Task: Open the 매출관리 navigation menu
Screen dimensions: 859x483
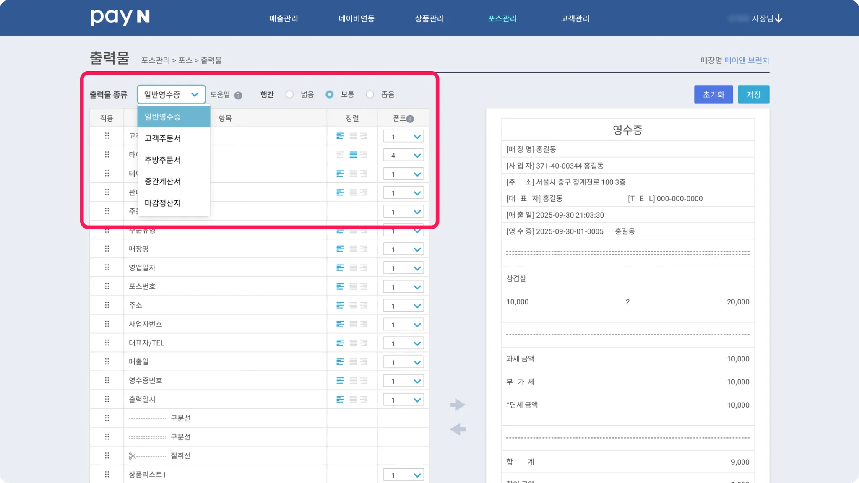Action: point(284,18)
